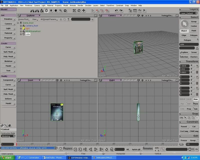Image resolution: width=200 pixels, height=160 pixels.
Task: Open the Simulate menu
Action: (x=88, y=5)
